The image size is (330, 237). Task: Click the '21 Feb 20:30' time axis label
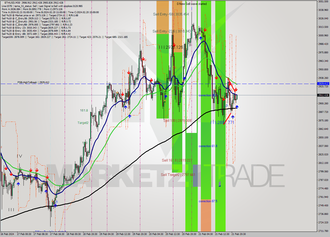pyautogui.click(x=238, y=234)
